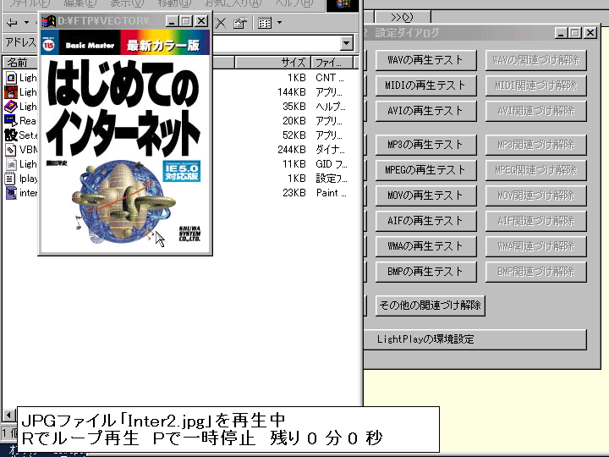Click the Paint ... type cell

pos(331,193)
